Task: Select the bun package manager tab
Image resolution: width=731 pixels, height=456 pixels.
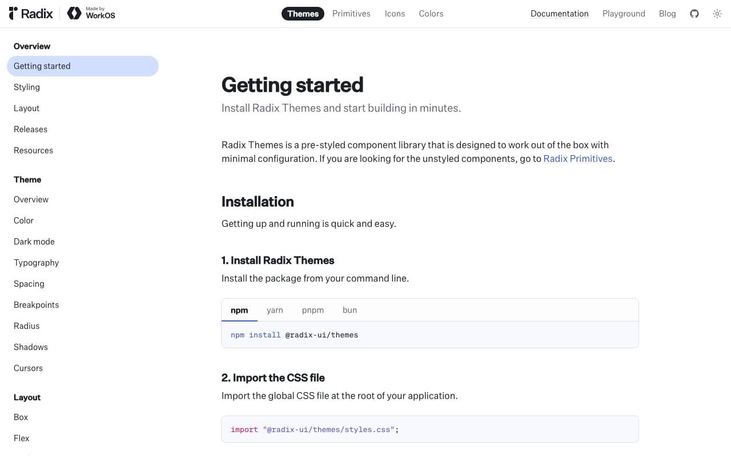Action: pos(350,310)
